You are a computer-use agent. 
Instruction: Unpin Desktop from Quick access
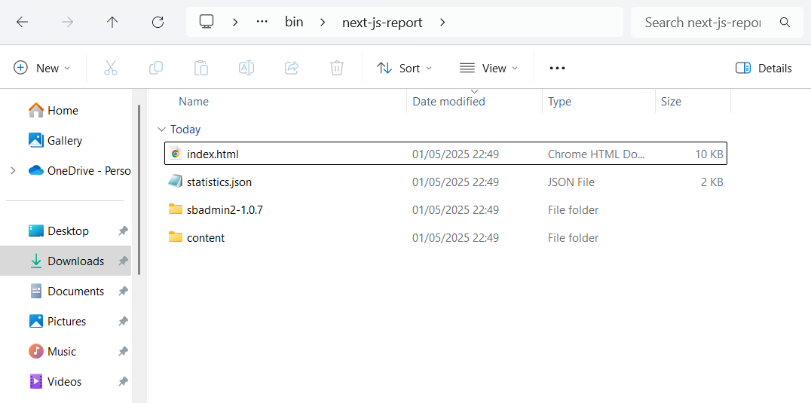tap(123, 231)
